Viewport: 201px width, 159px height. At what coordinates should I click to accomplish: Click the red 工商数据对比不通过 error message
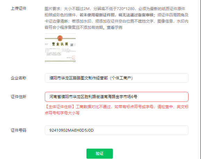click(x=117, y=110)
